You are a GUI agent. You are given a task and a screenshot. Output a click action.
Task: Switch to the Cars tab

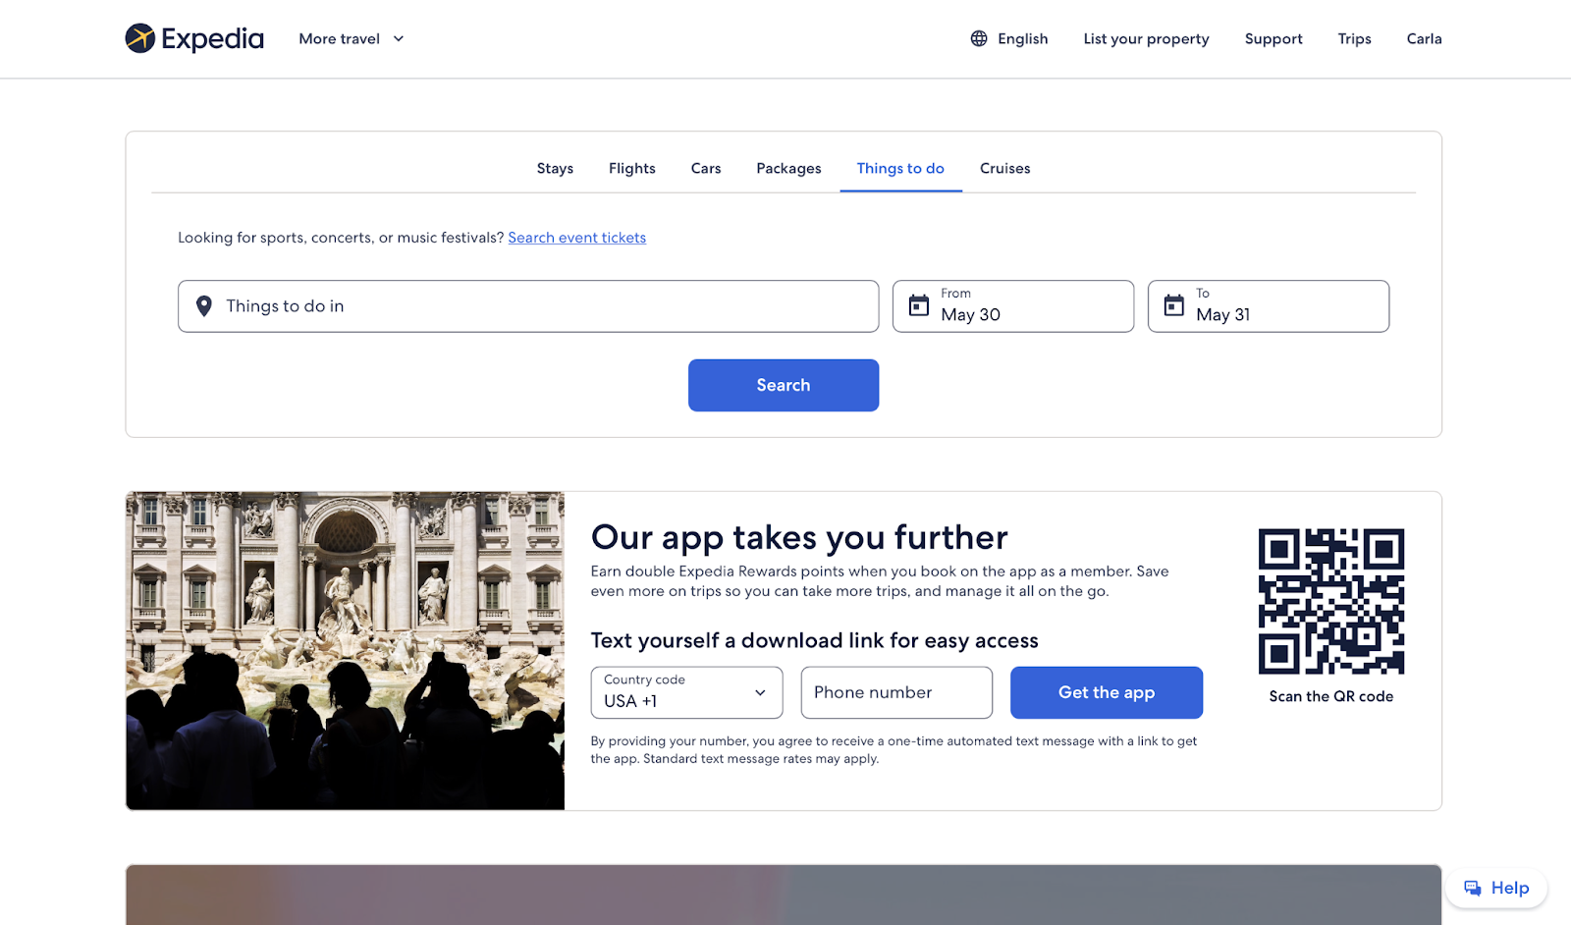(706, 168)
